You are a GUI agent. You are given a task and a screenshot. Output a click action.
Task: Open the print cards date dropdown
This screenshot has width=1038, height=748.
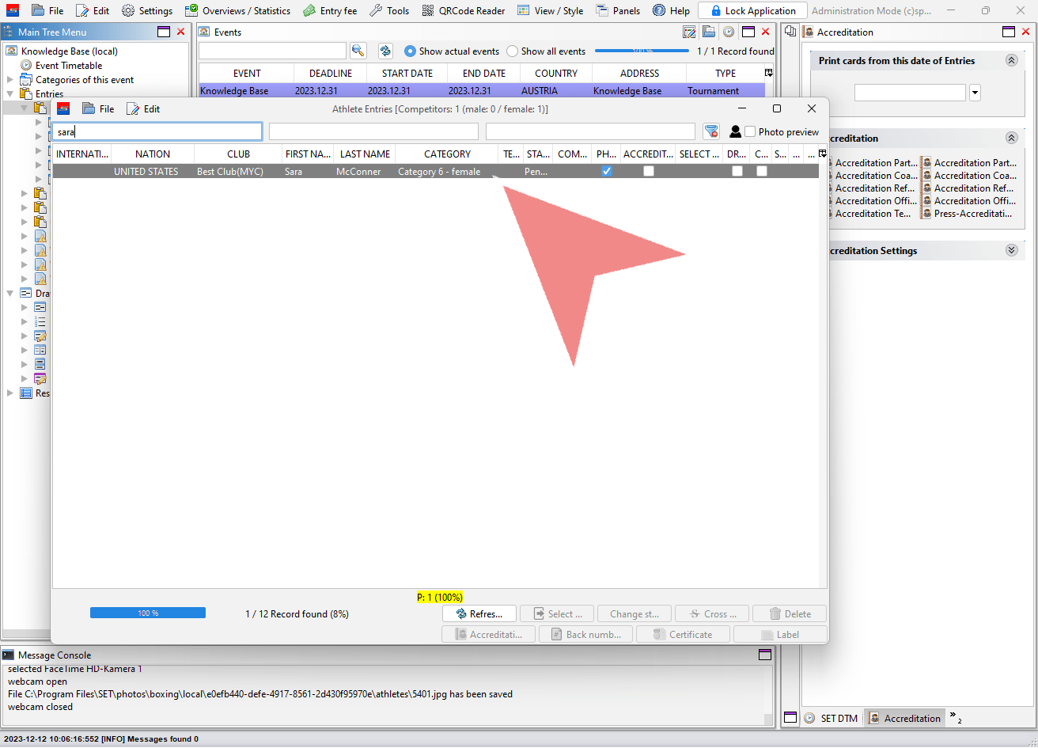[975, 93]
